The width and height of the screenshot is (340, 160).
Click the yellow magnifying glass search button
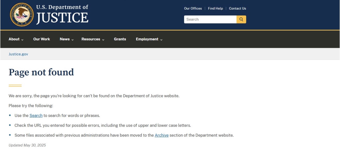(241, 19)
